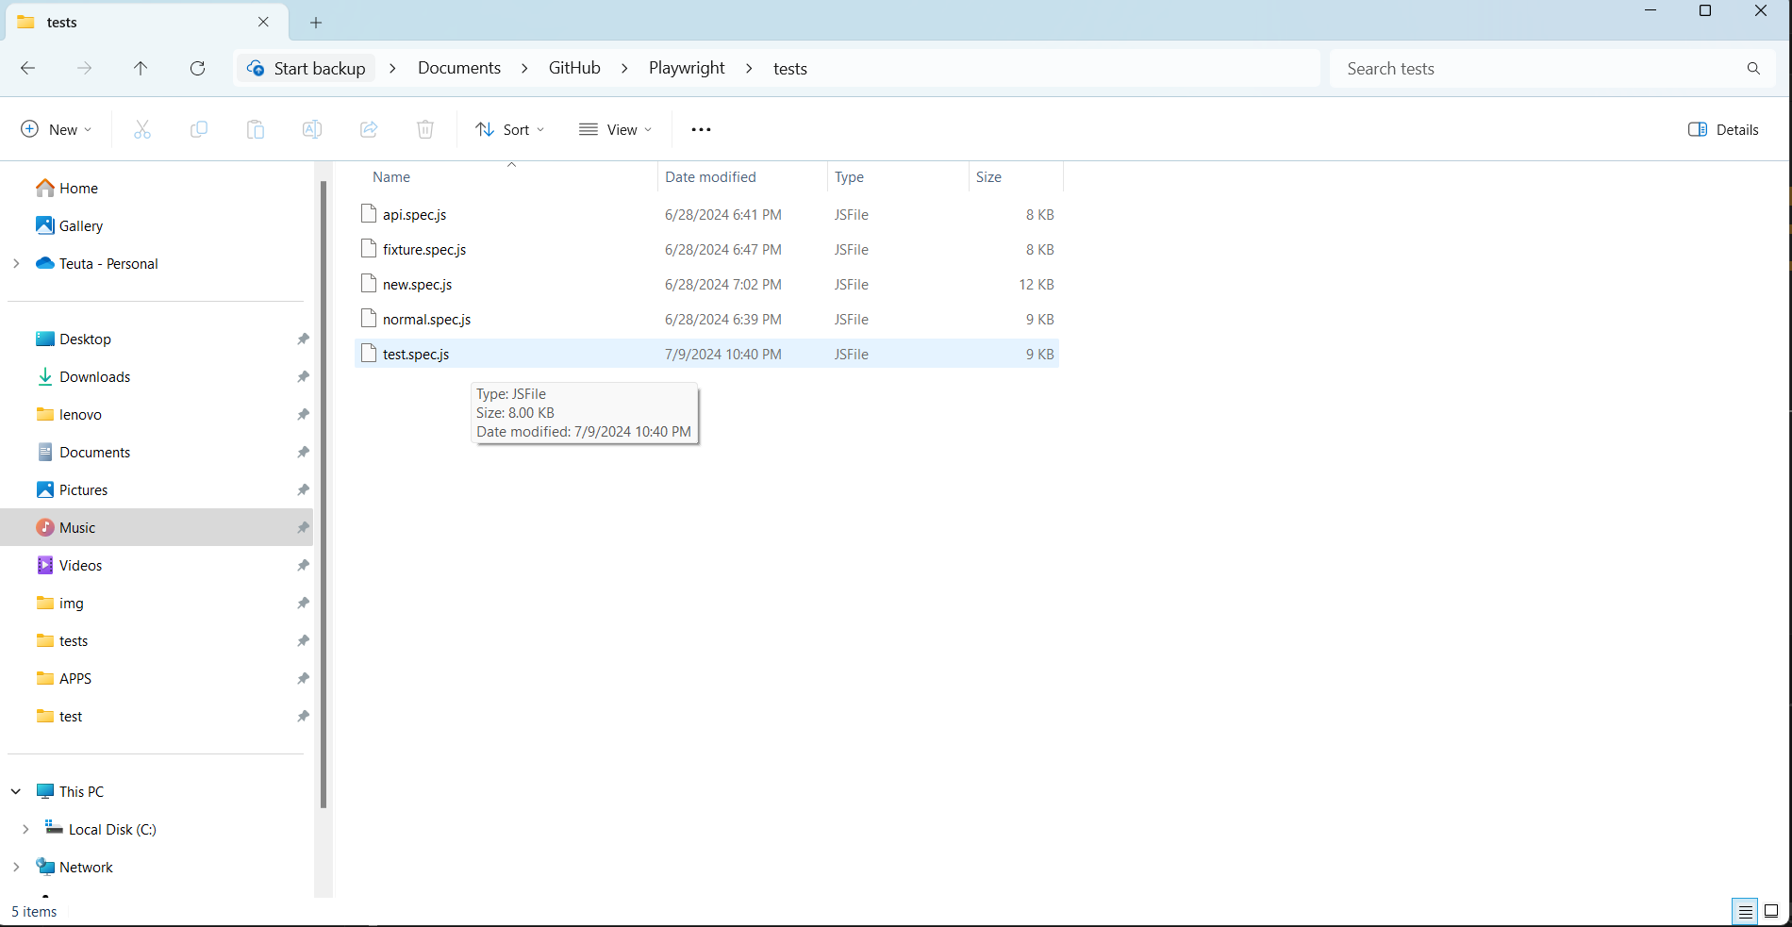Click the Search tests input field
This screenshot has width=1792, height=927.
(1537, 68)
